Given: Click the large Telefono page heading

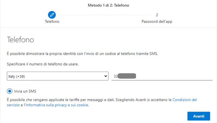Looking at the screenshot, I should tap(21, 40).
